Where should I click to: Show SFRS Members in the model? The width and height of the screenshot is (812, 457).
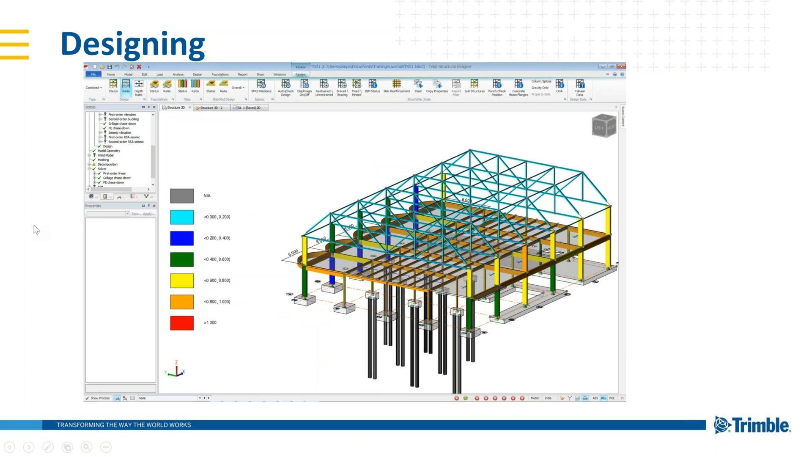261,86
